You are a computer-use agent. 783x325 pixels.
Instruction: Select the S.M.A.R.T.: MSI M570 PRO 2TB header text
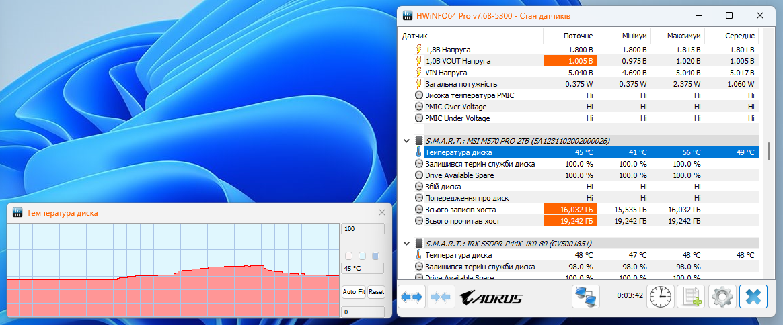[x=517, y=140]
